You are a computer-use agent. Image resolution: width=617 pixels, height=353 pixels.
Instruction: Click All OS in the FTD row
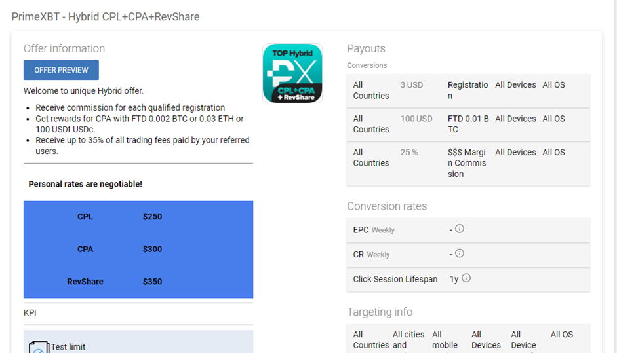(553, 119)
